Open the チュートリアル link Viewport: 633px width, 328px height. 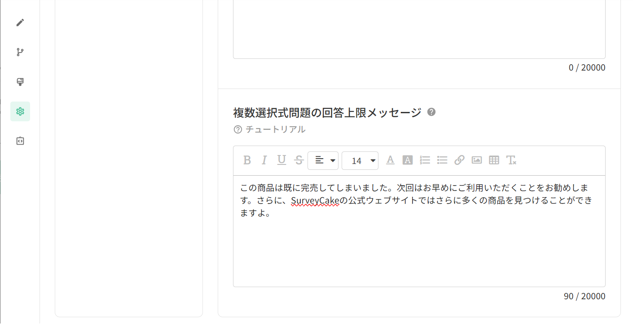point(270,129)
